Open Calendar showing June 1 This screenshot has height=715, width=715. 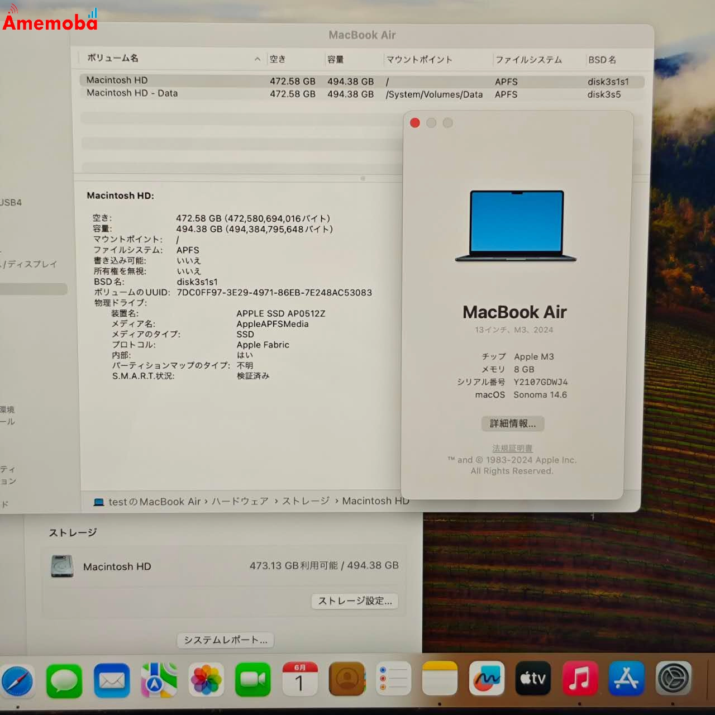[300, 679]
